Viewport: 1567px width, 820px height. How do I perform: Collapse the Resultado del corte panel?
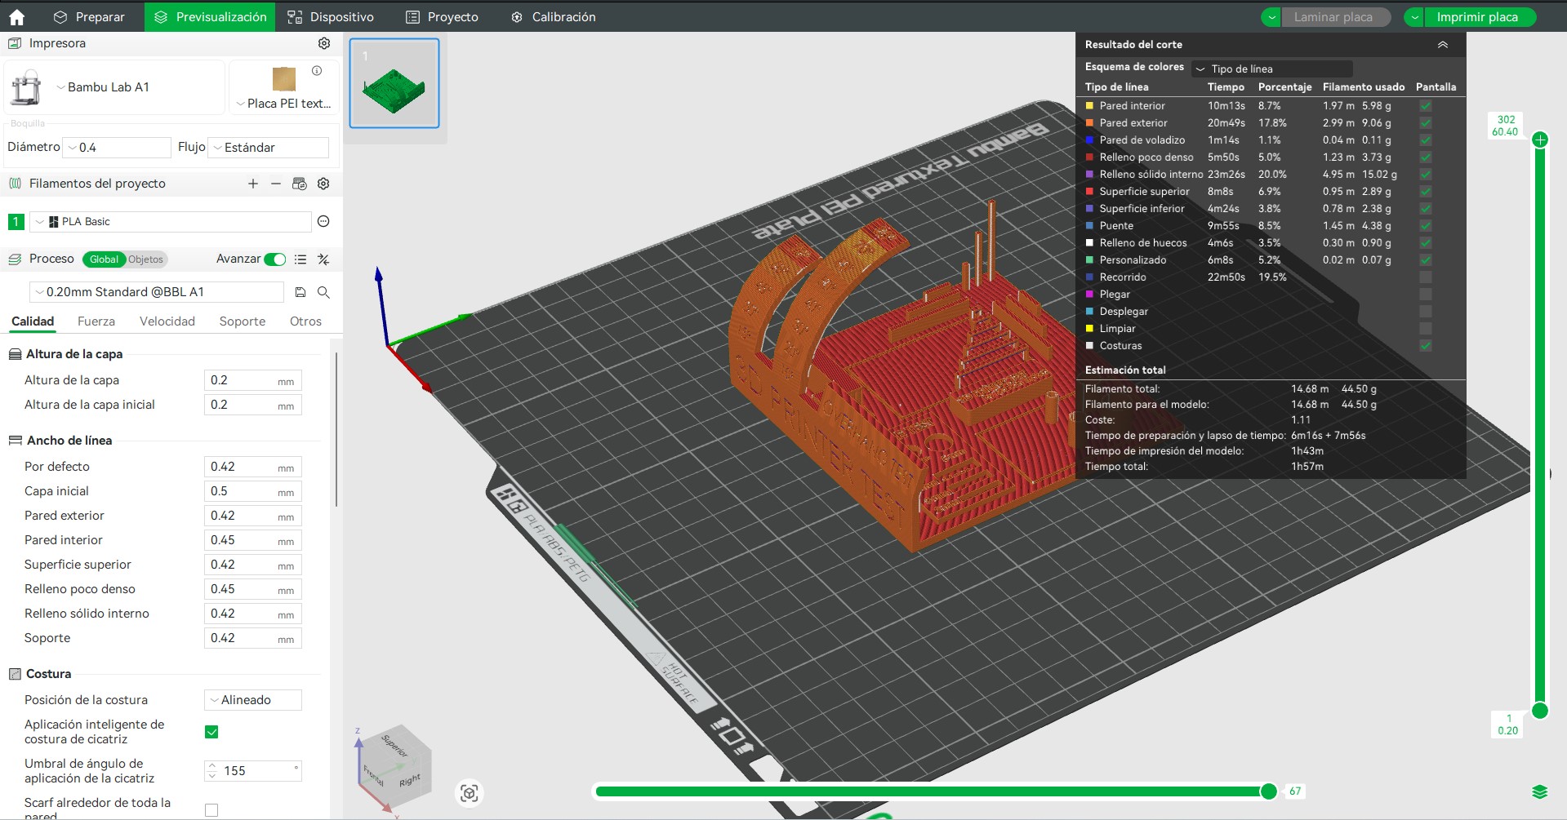(1443, 45)
